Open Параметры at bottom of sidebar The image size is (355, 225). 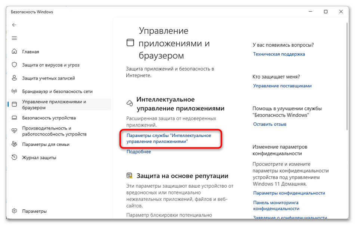pyautogui.click(x=34, y=211)
